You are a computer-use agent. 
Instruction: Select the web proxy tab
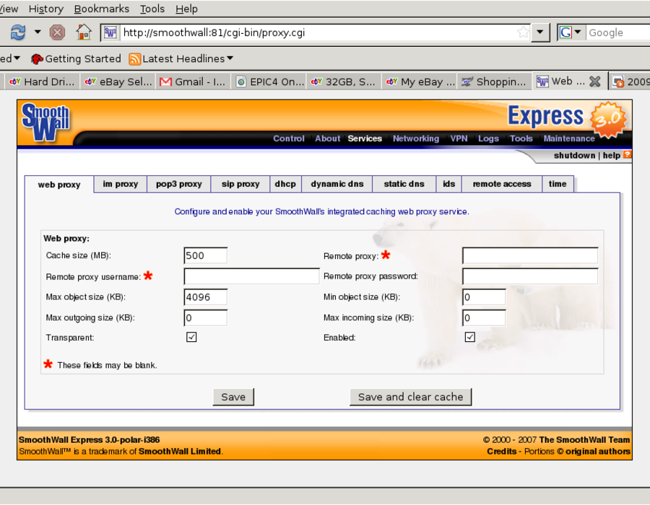tap(59, 185)
